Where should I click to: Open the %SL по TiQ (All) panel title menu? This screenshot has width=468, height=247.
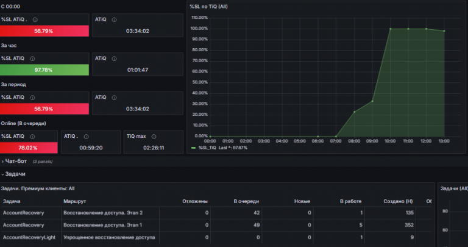pyautogui.click(x=208, y=7)
